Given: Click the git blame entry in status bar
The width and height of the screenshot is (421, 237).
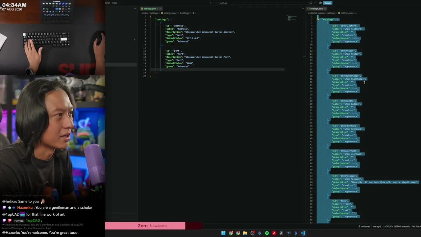Looking at the screenshot, I should 370,226.
